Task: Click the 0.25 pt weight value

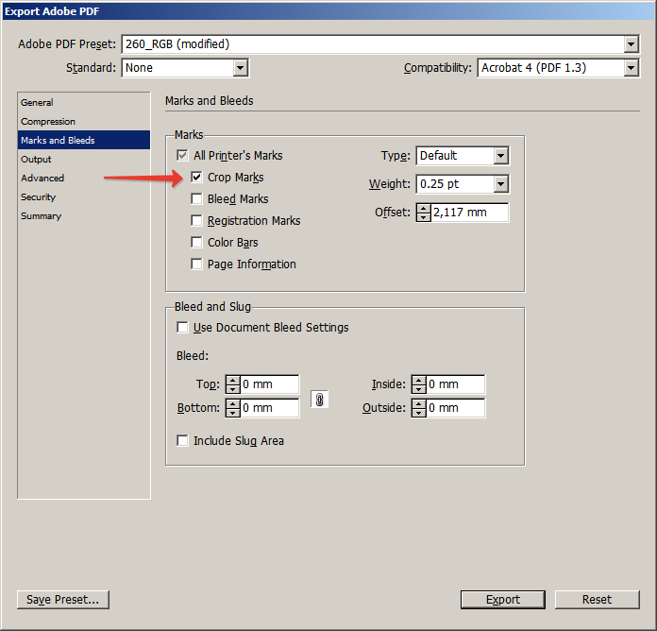Action: click(439, 184)
